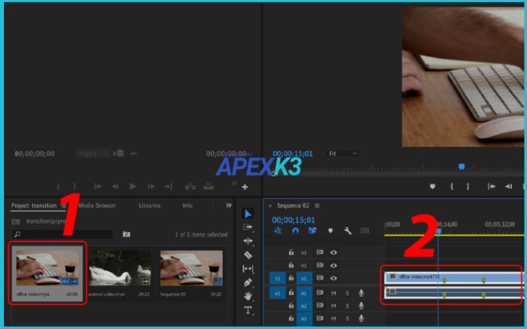Select the Ripple Edit tool
This screenshot has height=329, width=527.
tap(248, 241)
